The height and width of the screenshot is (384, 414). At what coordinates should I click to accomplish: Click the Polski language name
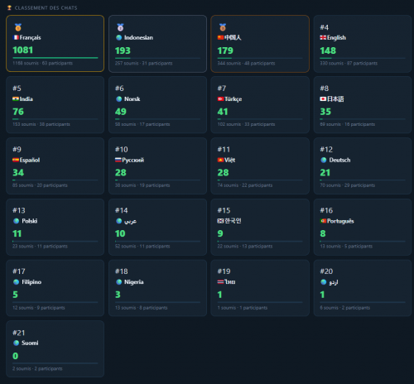pyautogui.click(x=30, y=221)
